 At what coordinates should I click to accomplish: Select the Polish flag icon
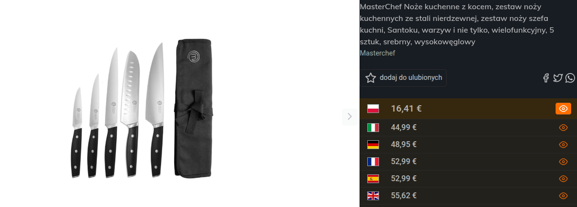coord(373,109)
